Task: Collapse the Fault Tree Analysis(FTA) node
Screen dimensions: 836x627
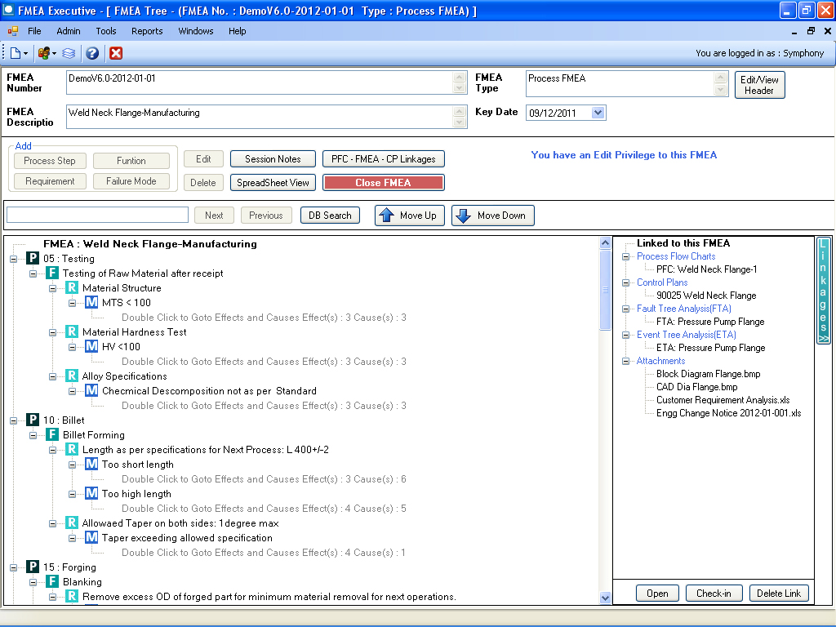Action: pyautogui.click(x=626, y=309)
